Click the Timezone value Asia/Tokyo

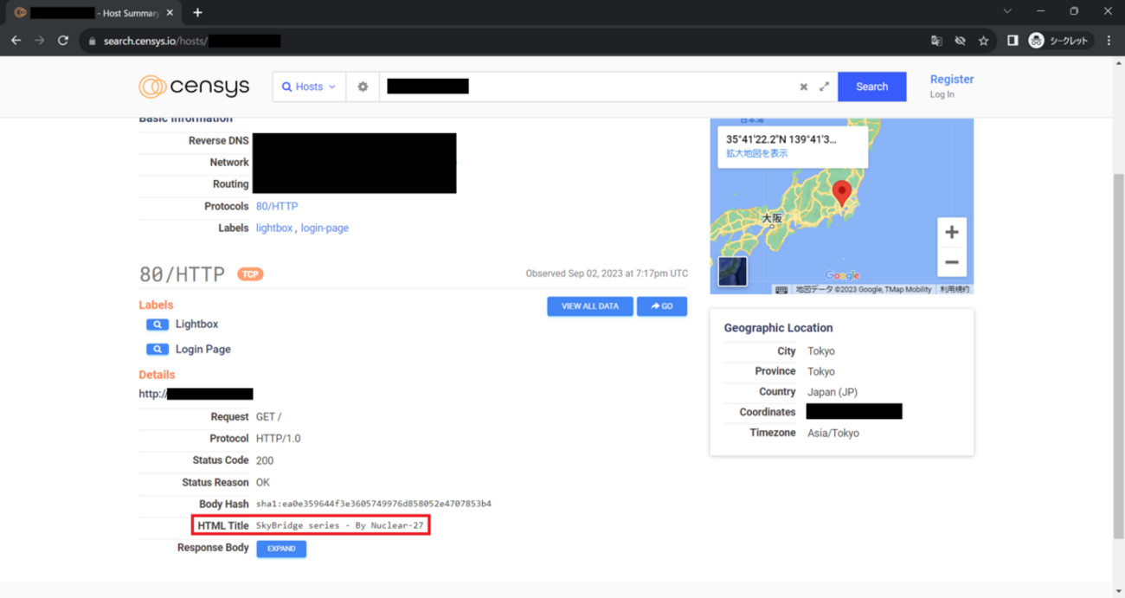point(833,433)
